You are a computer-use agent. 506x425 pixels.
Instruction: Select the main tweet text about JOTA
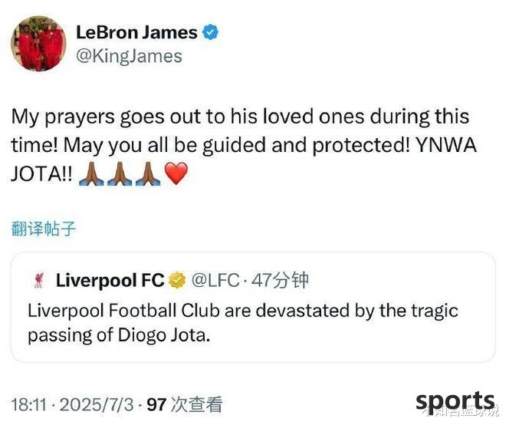coord(244,145)
